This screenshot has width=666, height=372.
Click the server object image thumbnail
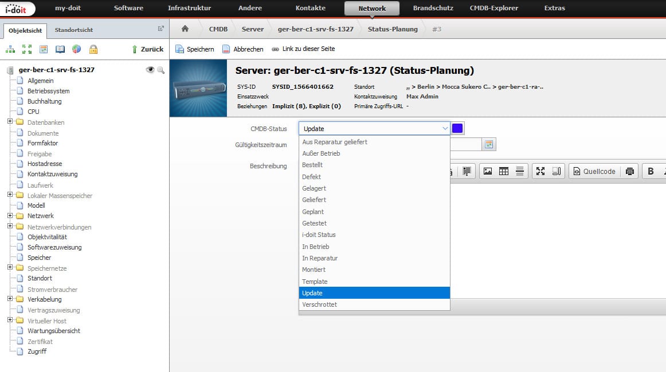pos(198,88)
